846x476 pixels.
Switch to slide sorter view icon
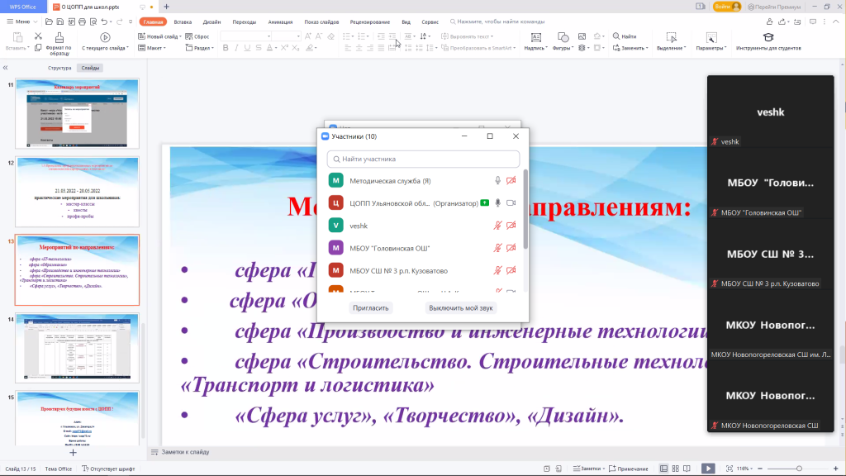click(x=675, y=469)
